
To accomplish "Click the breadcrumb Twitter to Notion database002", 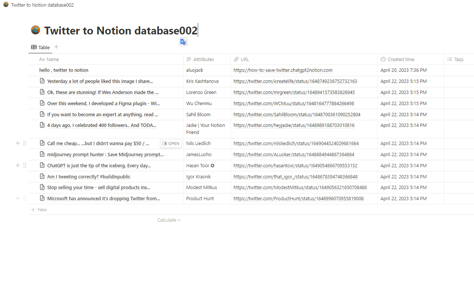I will coord(42,5).
